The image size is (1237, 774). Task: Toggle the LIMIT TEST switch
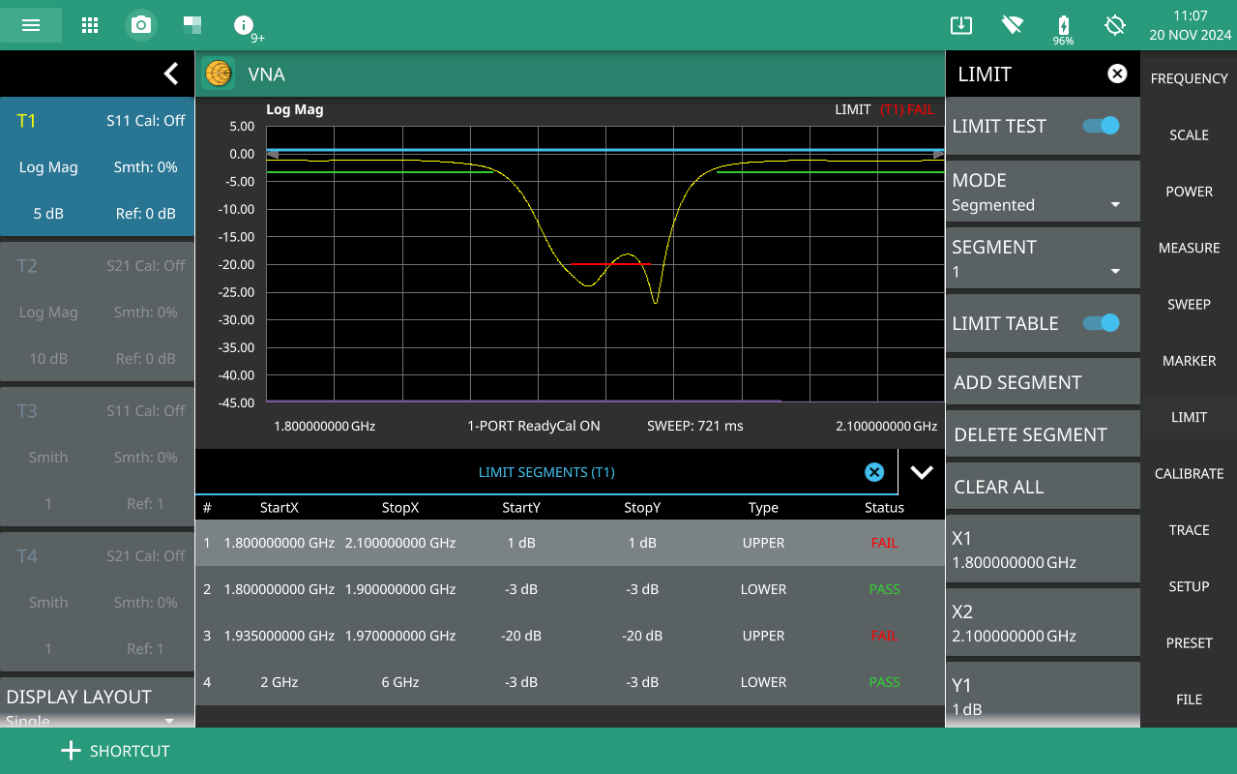pyautogui.click(x=1101, y=126)
